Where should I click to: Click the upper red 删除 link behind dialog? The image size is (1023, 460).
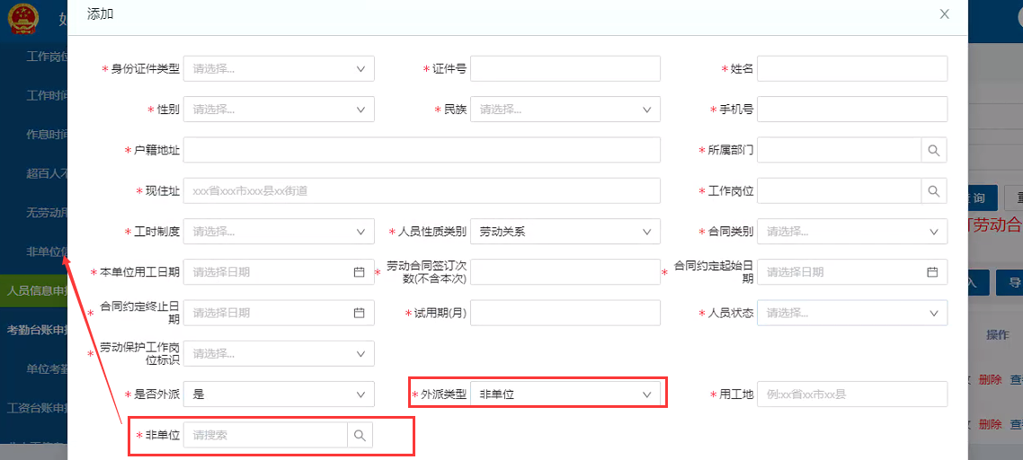click(990, 380)
